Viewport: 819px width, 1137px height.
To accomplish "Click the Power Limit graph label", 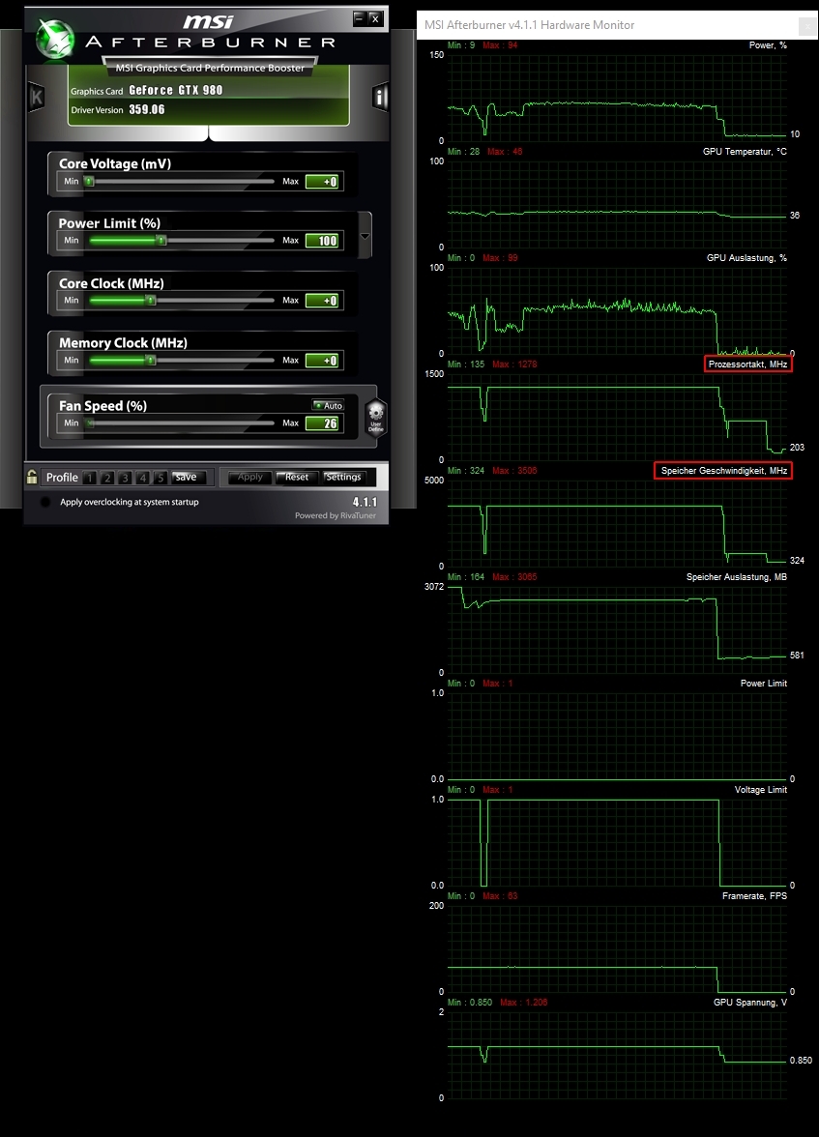I will tap(763, 683).
